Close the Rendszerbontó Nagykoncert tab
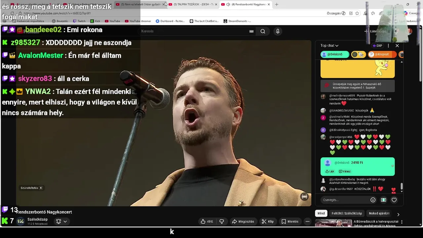The height and width of the screenshot is (238, 423). point(269,4)
